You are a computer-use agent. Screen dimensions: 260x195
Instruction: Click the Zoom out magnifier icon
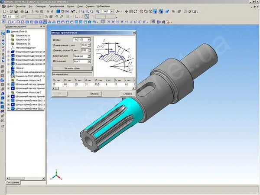(x=91, y=11)
